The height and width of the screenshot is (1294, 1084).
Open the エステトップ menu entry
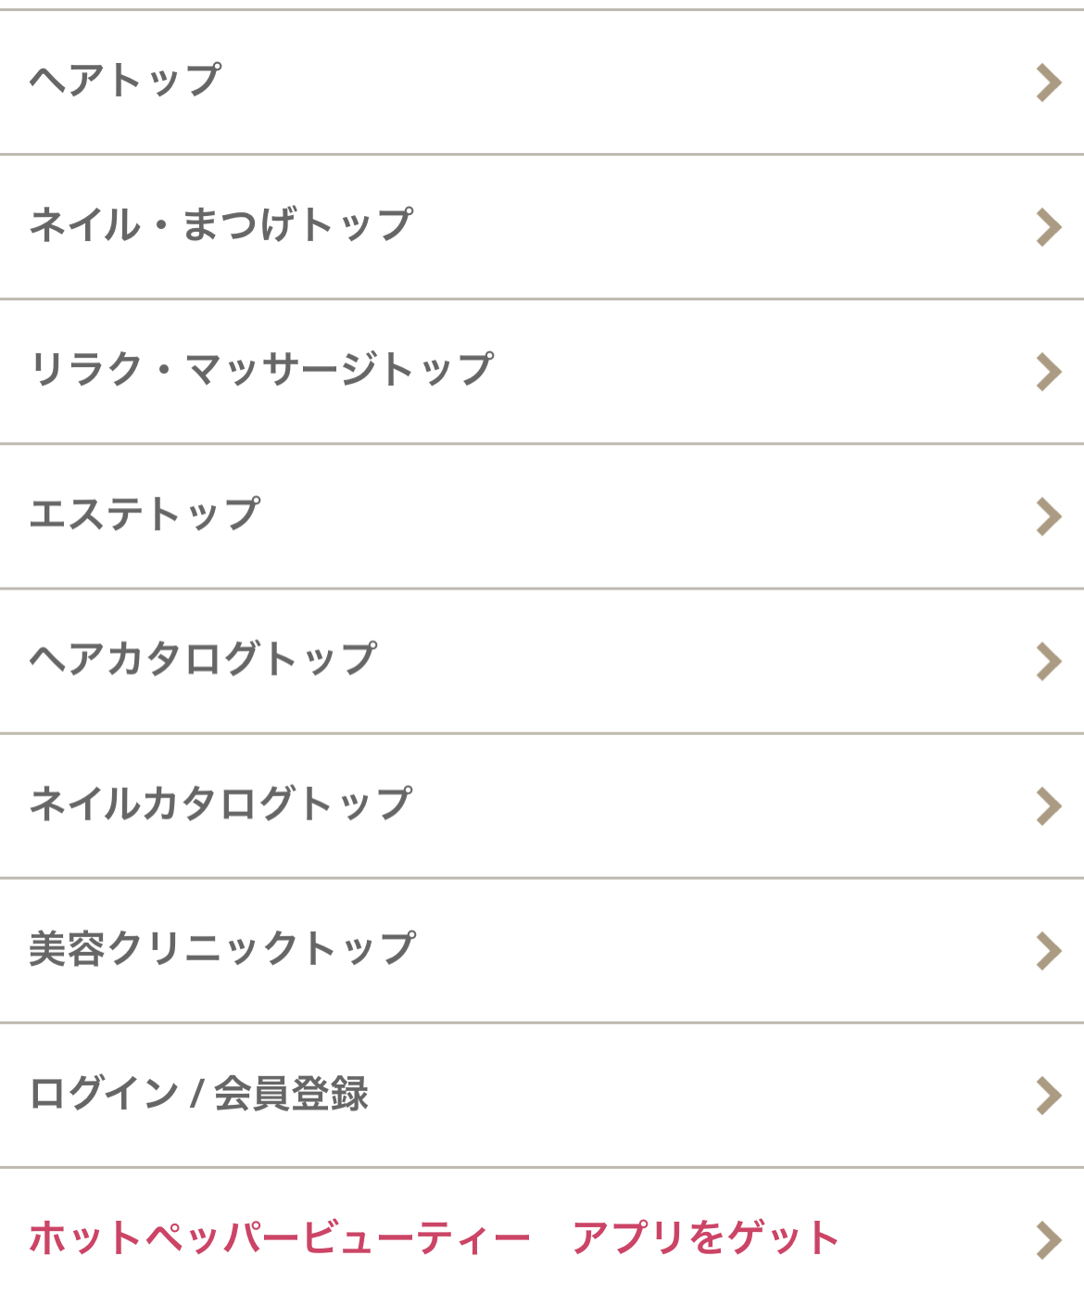click(x=145, y=514)
